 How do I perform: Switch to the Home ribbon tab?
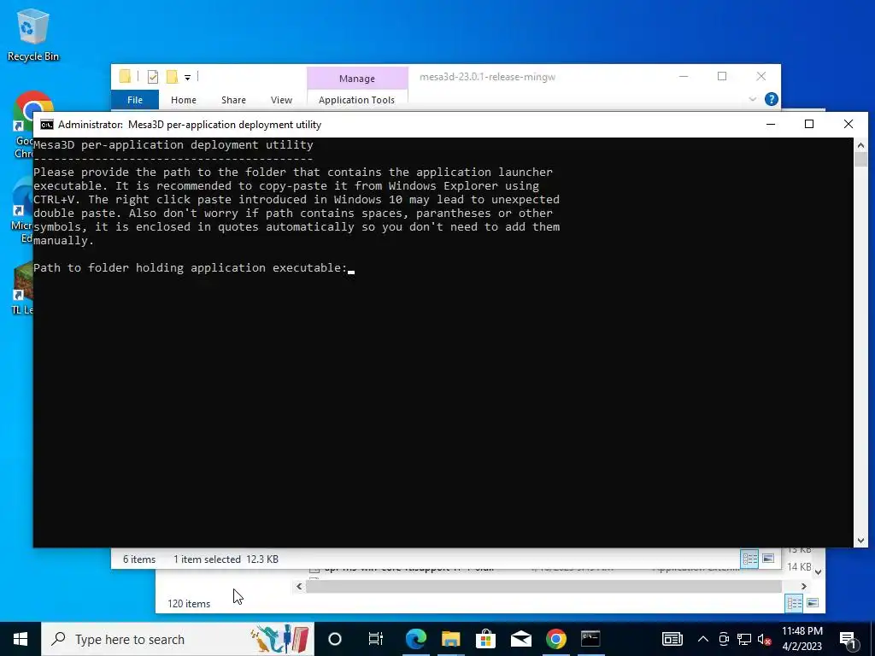pos(184,100)
